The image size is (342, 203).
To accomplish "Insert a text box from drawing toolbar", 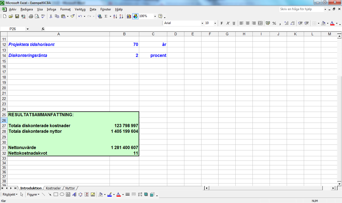I will click(68, 194).
